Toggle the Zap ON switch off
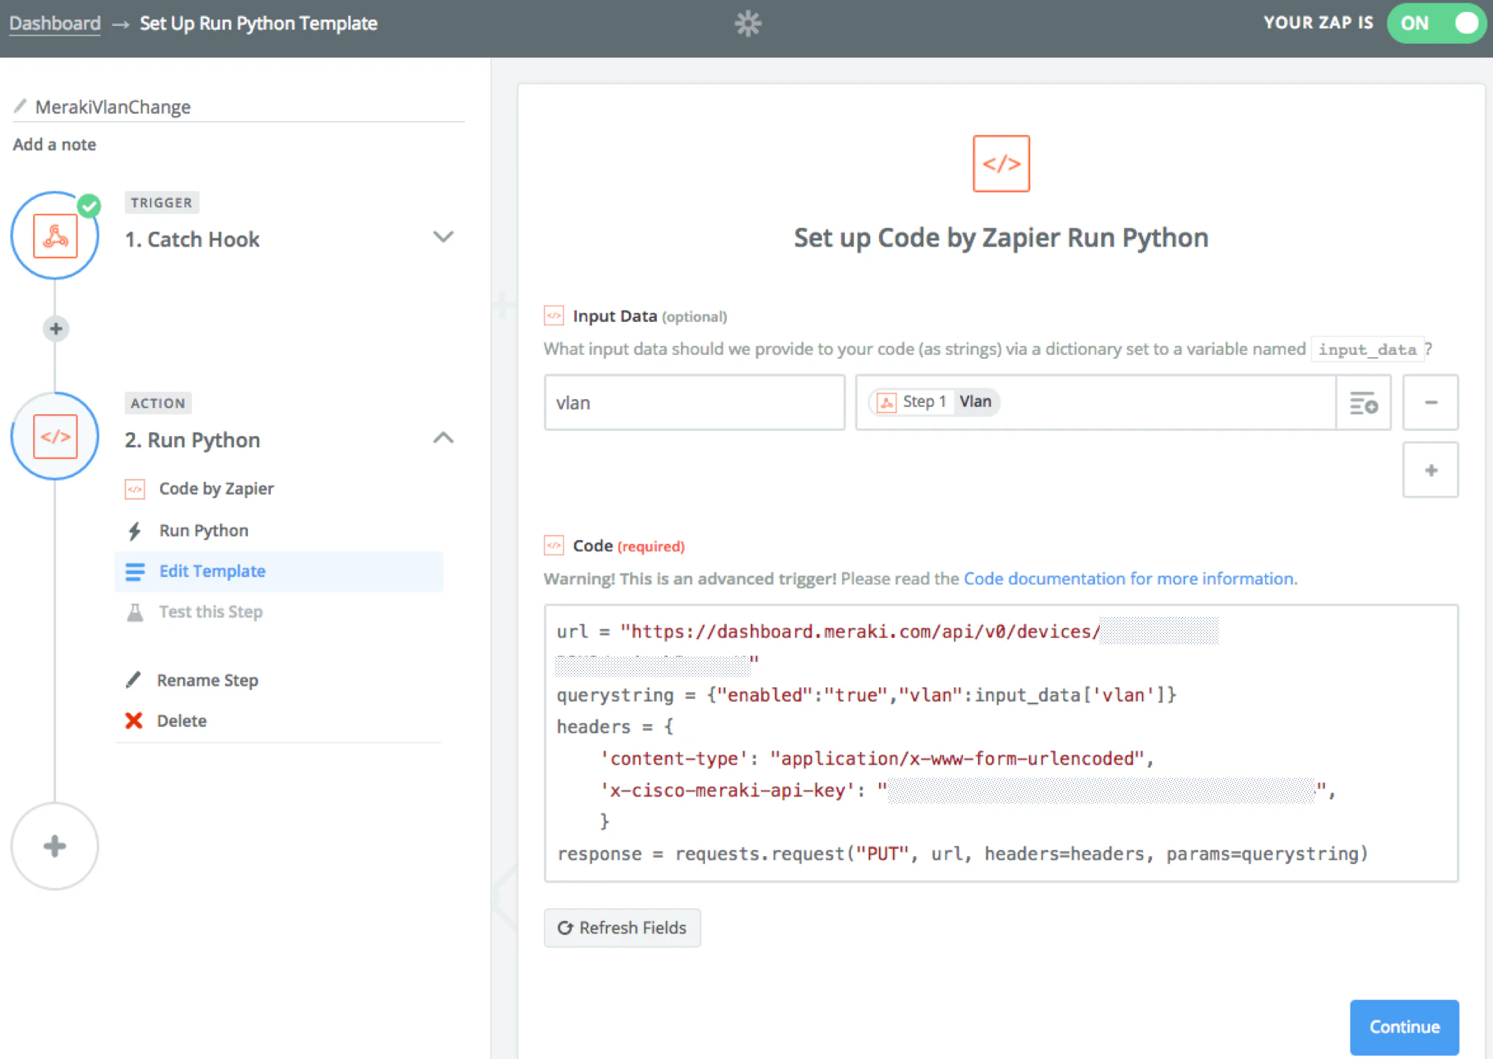Screen dimensions: 1493x1059 1435,24
